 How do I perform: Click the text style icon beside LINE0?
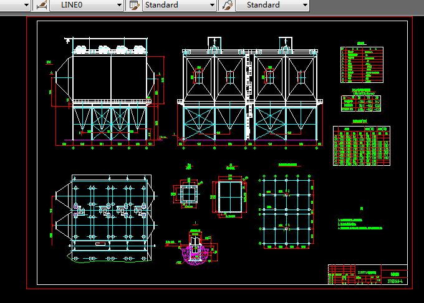click(41, 5)
